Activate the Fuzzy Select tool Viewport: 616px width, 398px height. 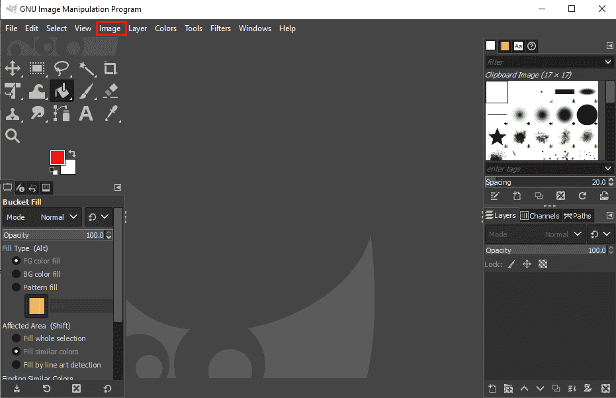[x=87, y=68]
